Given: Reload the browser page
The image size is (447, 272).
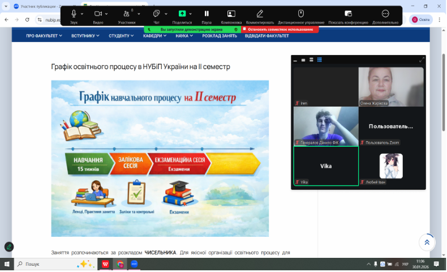Looking at the screenshot, I should pos(27,20).
